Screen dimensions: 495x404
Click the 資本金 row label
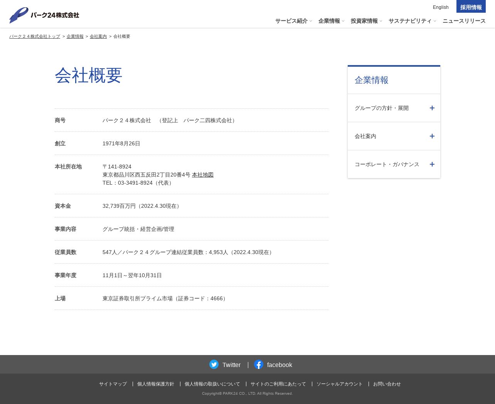point(63,206)
